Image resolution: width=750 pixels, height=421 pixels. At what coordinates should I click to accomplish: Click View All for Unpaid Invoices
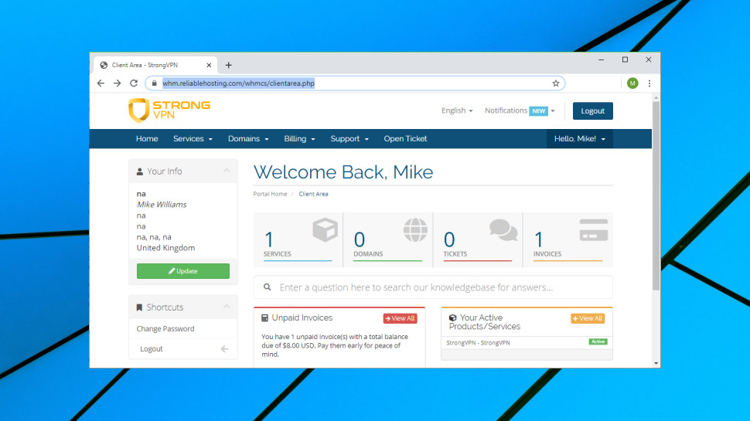(400, 318)
